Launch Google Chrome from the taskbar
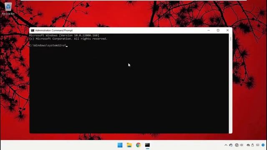Image resolution: width=267 pixels, height=150 pixels. pyautogui.click(x=138, y=145)
